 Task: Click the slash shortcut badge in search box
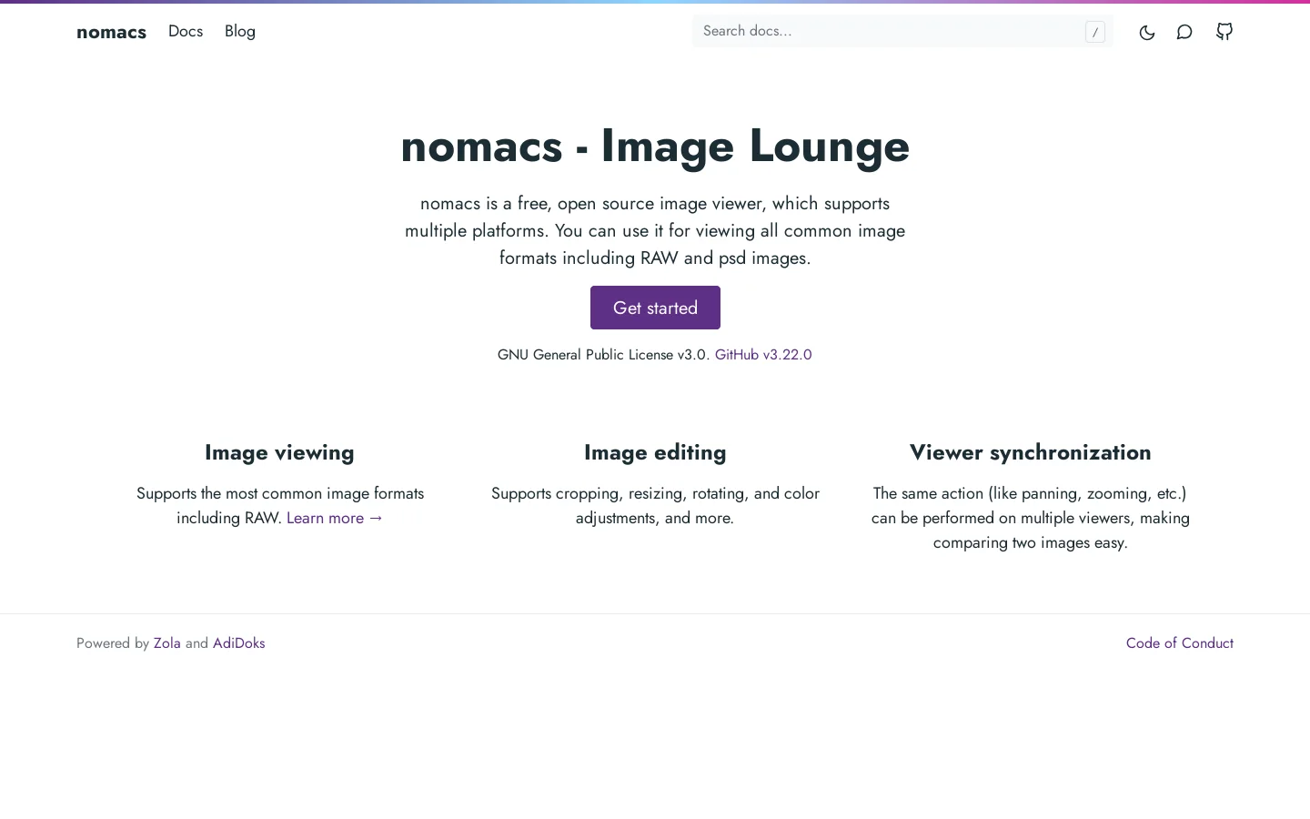1095,32
